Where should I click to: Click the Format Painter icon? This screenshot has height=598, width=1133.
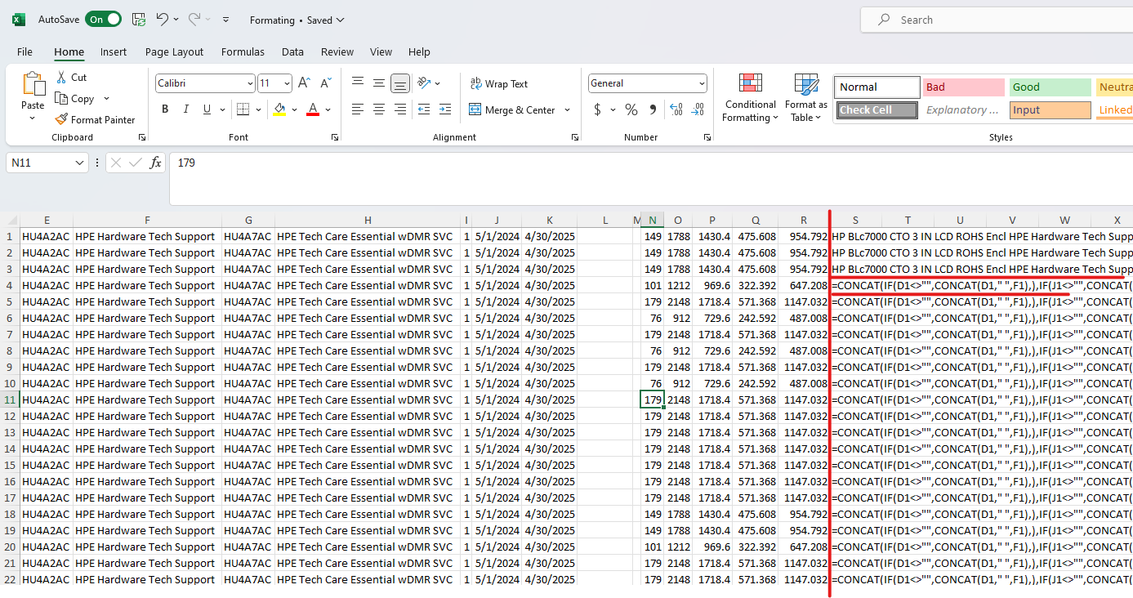pos(61,119)
